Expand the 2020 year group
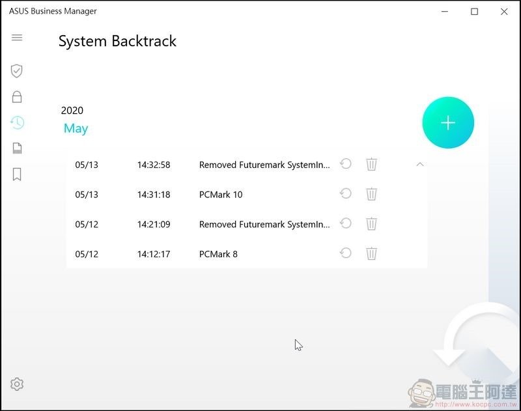 [72, 110]
